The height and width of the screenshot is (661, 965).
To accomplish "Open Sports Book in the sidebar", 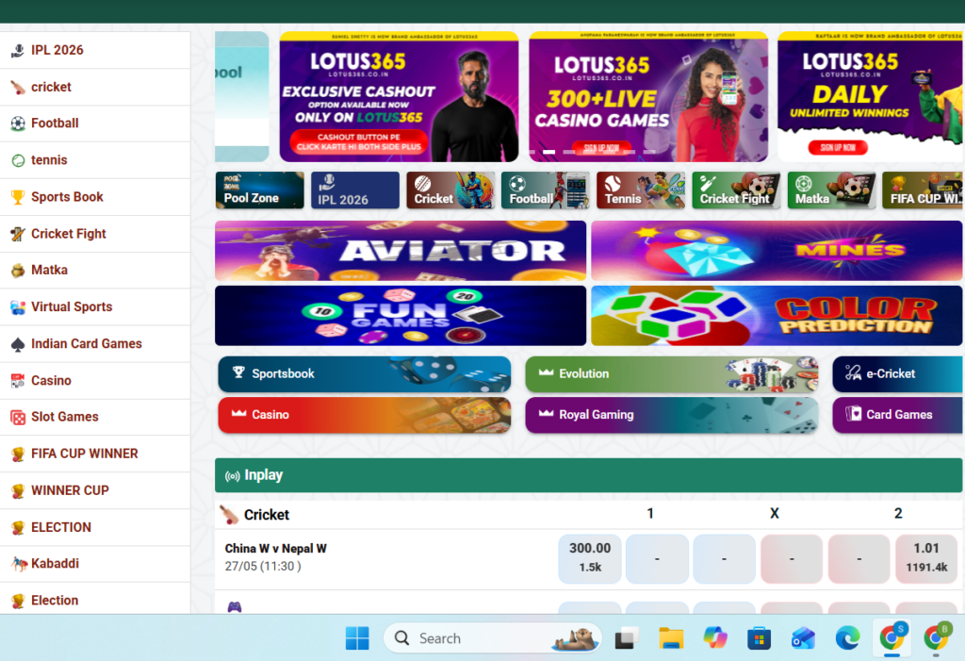I will tap(95, 197).
